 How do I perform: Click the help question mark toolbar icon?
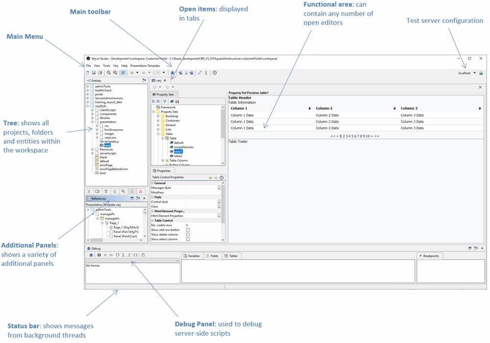click(215, 73)
